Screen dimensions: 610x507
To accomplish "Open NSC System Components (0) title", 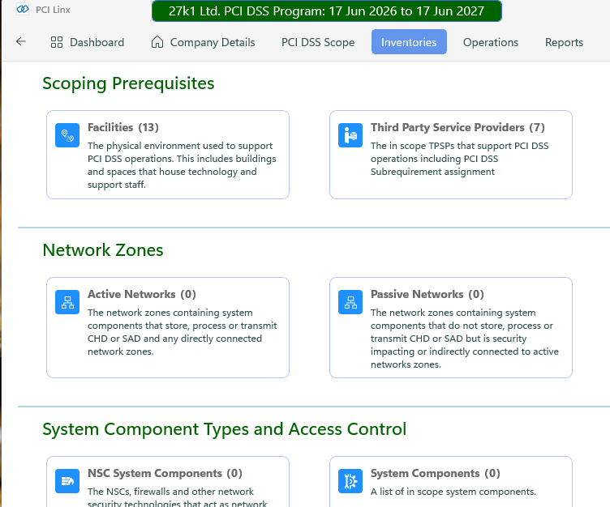I will coord(165,473).
